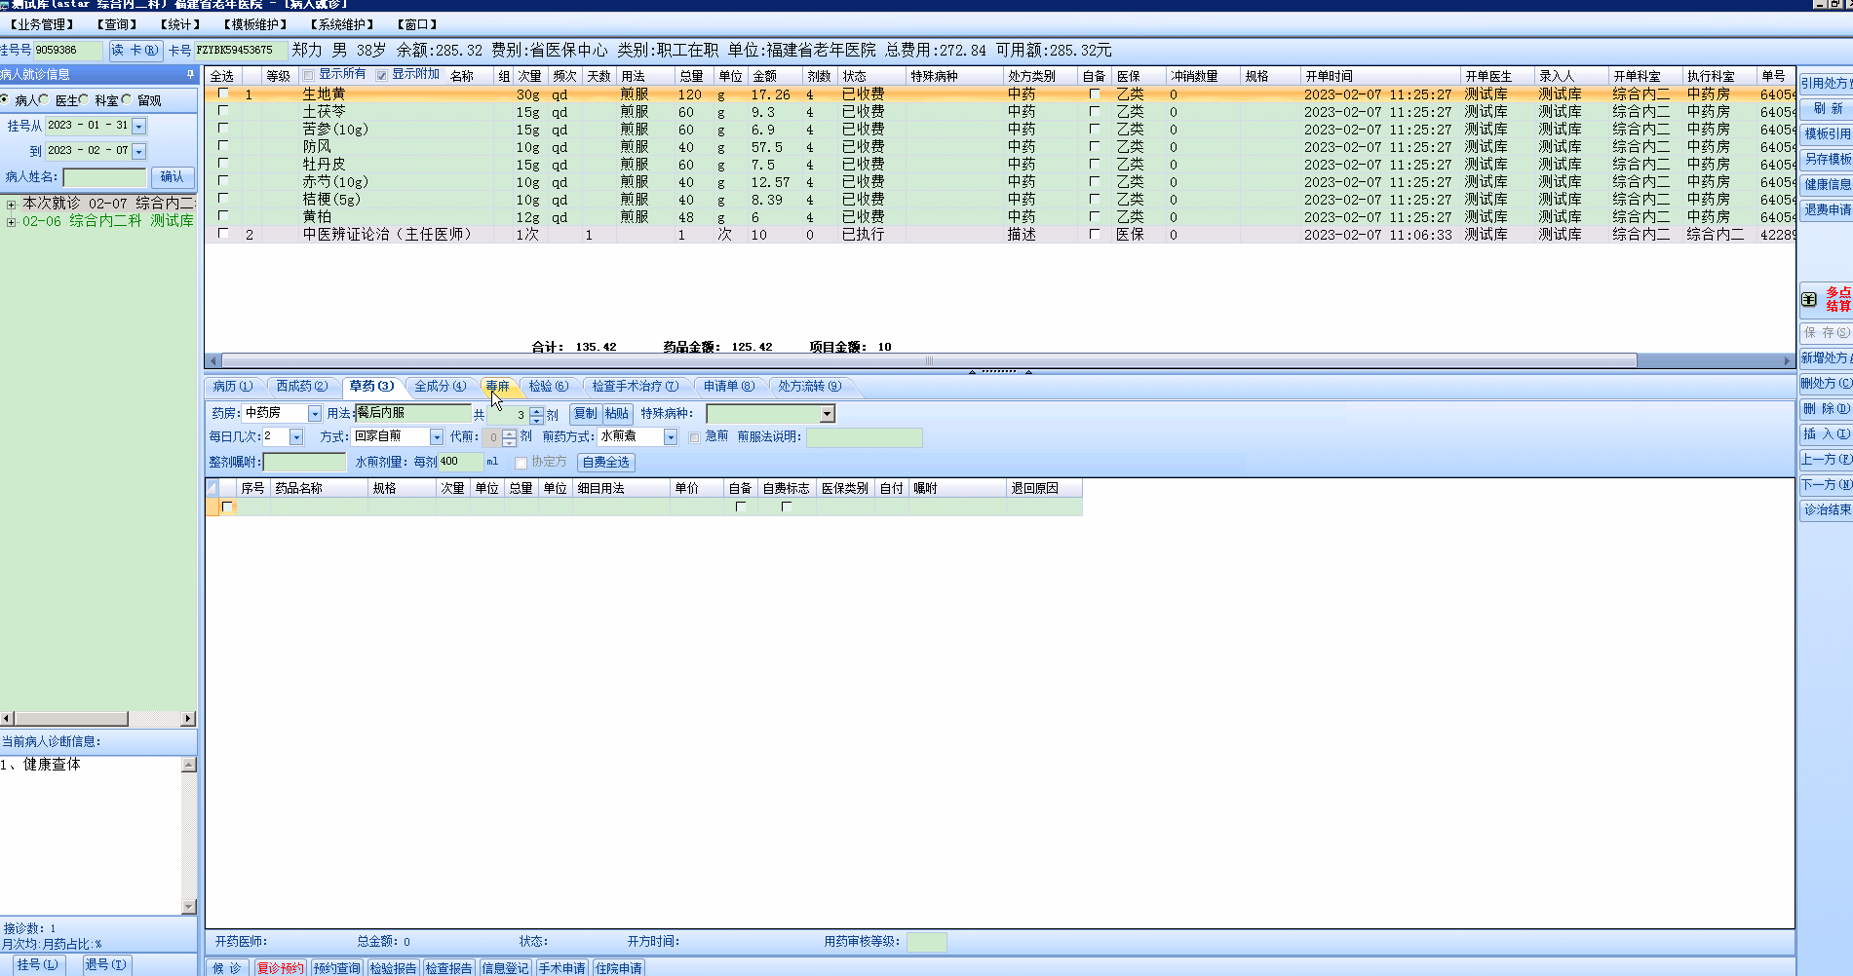
Task: Click the 粘贴 button
Action: click(617, 414)
